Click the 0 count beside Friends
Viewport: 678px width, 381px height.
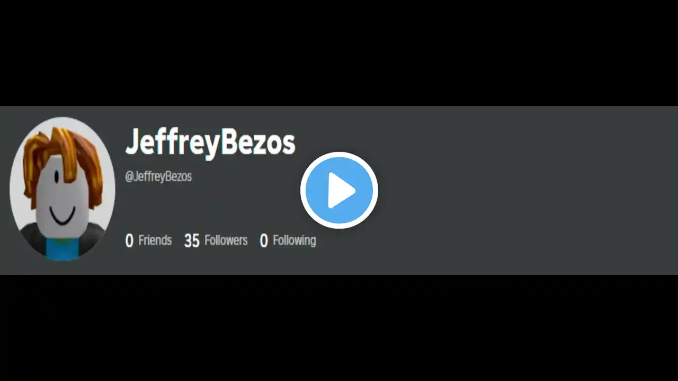[129, 241]
